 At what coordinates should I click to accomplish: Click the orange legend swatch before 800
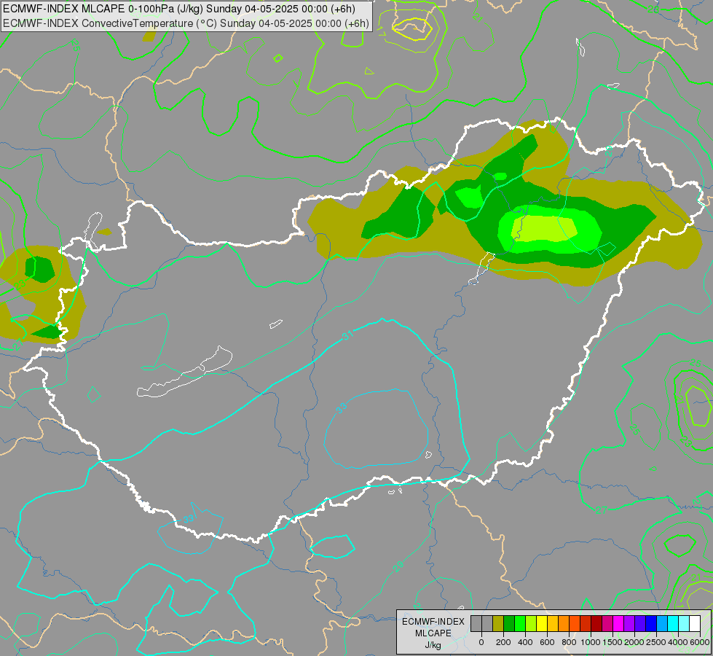[564, 623]
